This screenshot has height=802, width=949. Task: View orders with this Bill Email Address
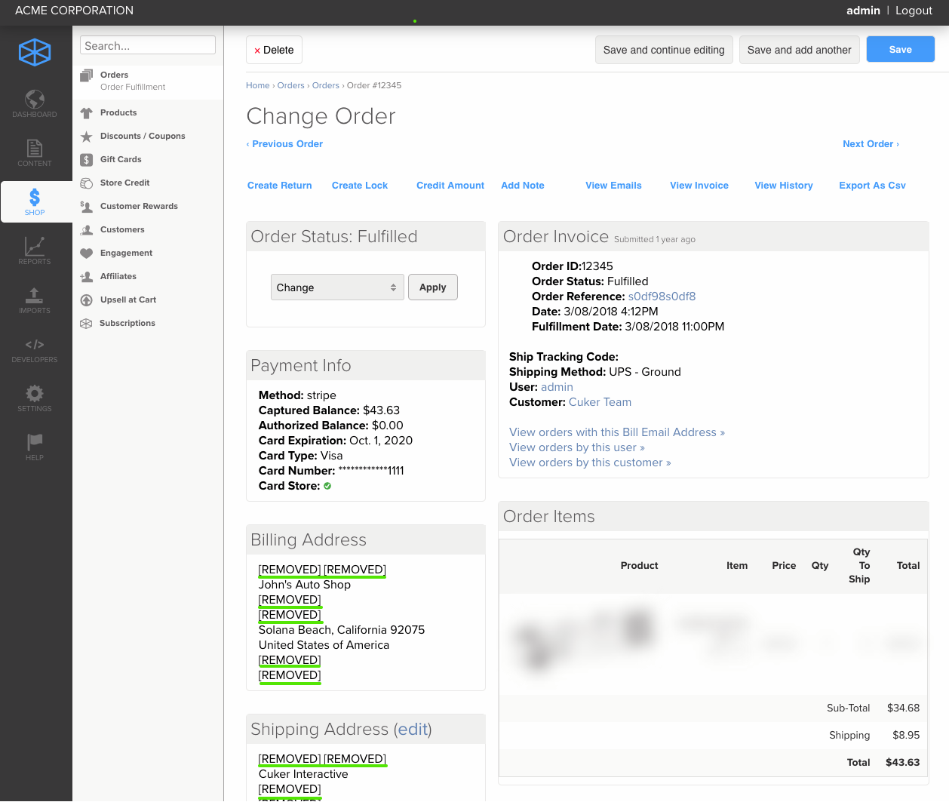(x=617, y=432)
